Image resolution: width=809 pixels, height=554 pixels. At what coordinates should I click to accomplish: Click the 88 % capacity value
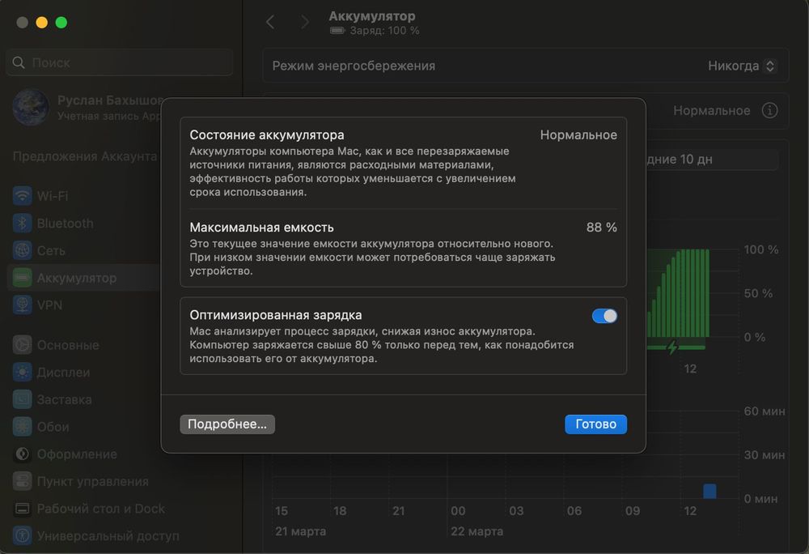pos(602,227)
